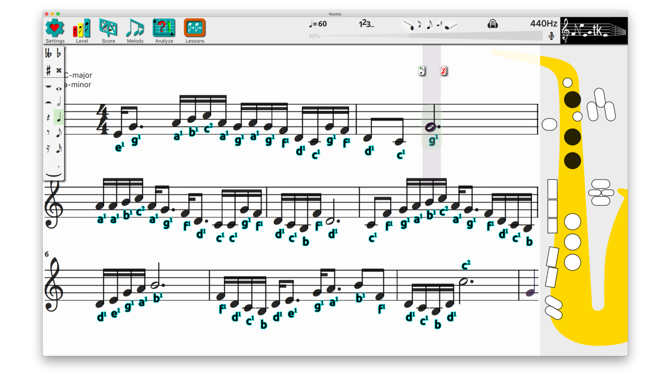Viewport: 670px width, 377px height.
Task: Deselect the highlighted quarter note duration
Action: (x=59, y=118)
